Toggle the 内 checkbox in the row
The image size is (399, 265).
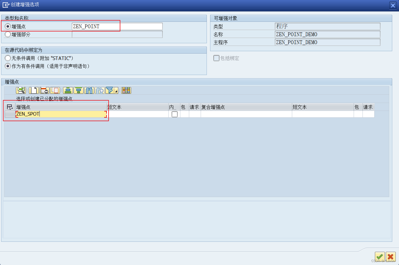tap(174, 114)
